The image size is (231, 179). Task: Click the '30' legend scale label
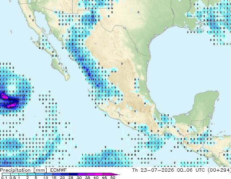pos(79,178)
